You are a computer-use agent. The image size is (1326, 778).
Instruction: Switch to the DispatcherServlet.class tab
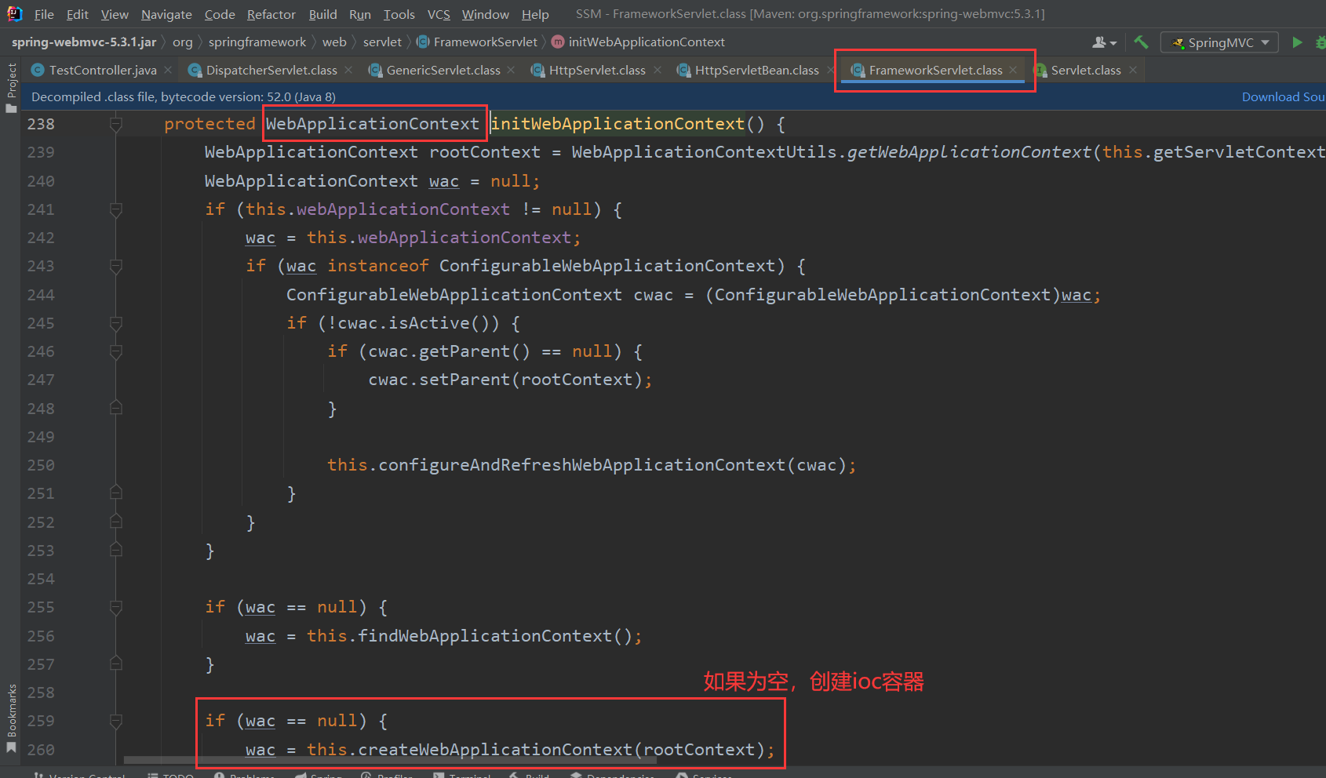(x=271, y=70)
